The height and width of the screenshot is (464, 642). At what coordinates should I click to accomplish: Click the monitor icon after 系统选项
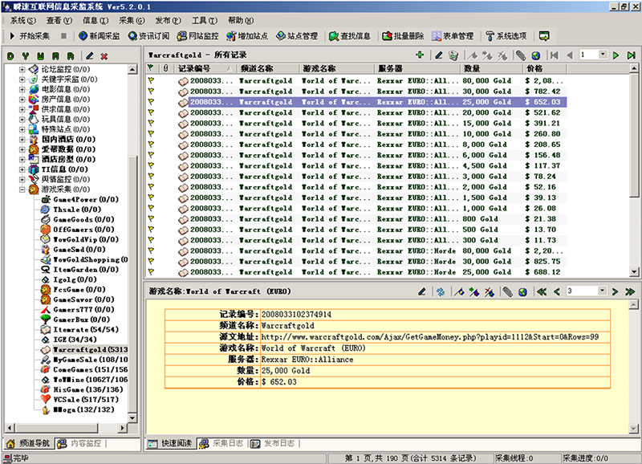pyautogui.click(x=544, y=36)
